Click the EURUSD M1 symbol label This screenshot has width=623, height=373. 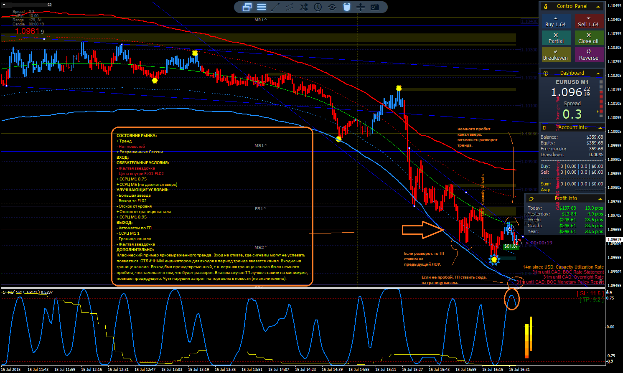click(572, 82)
